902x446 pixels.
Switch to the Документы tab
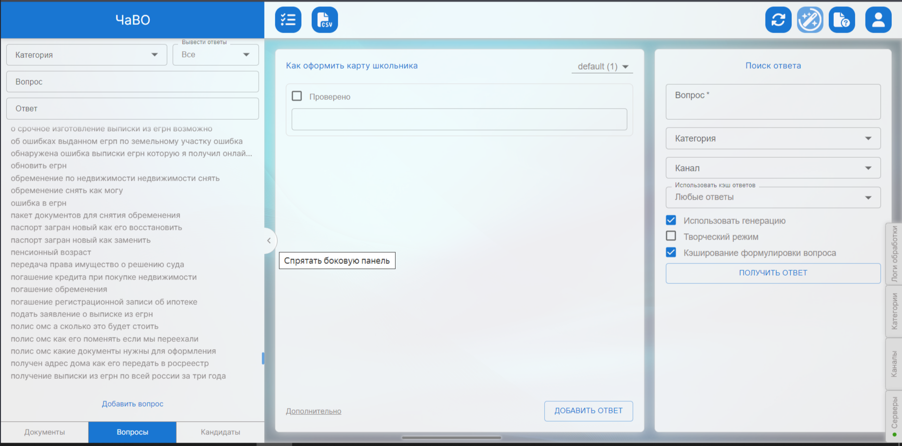tap(44, 432)
